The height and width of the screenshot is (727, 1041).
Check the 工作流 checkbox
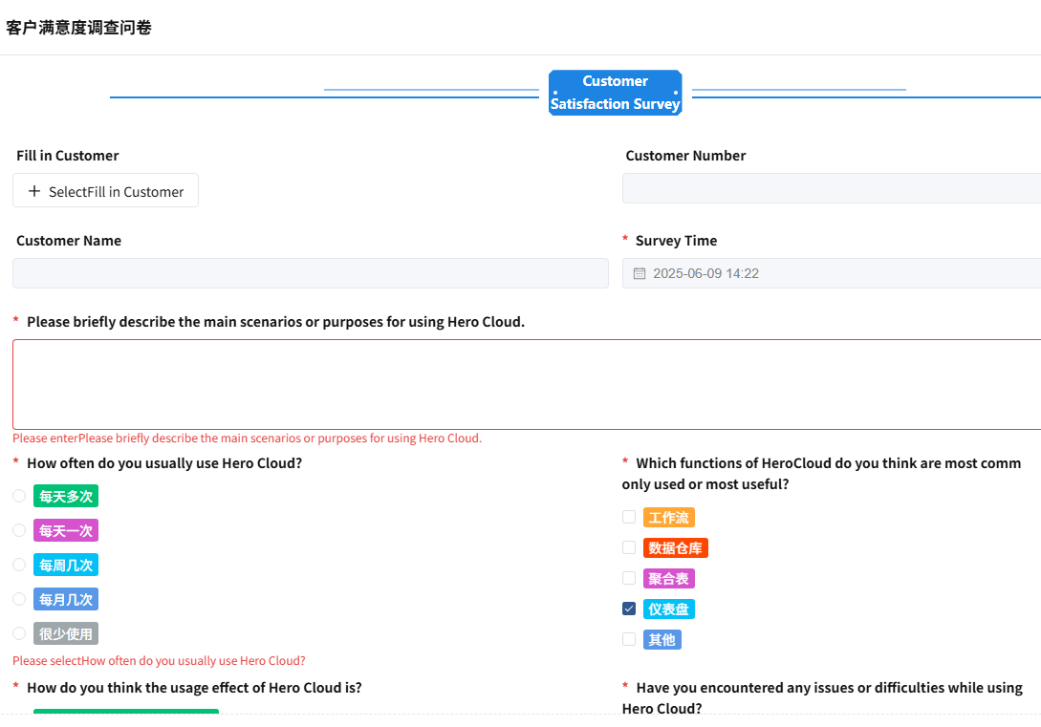[629, 517]
